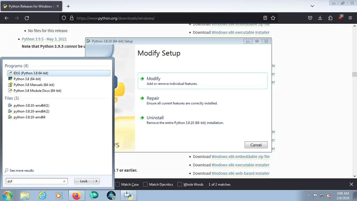The width and height of the screenshot is (357, 201).
Task: Choose Uninstall in Python setup
Action: (x=202, y=120)
